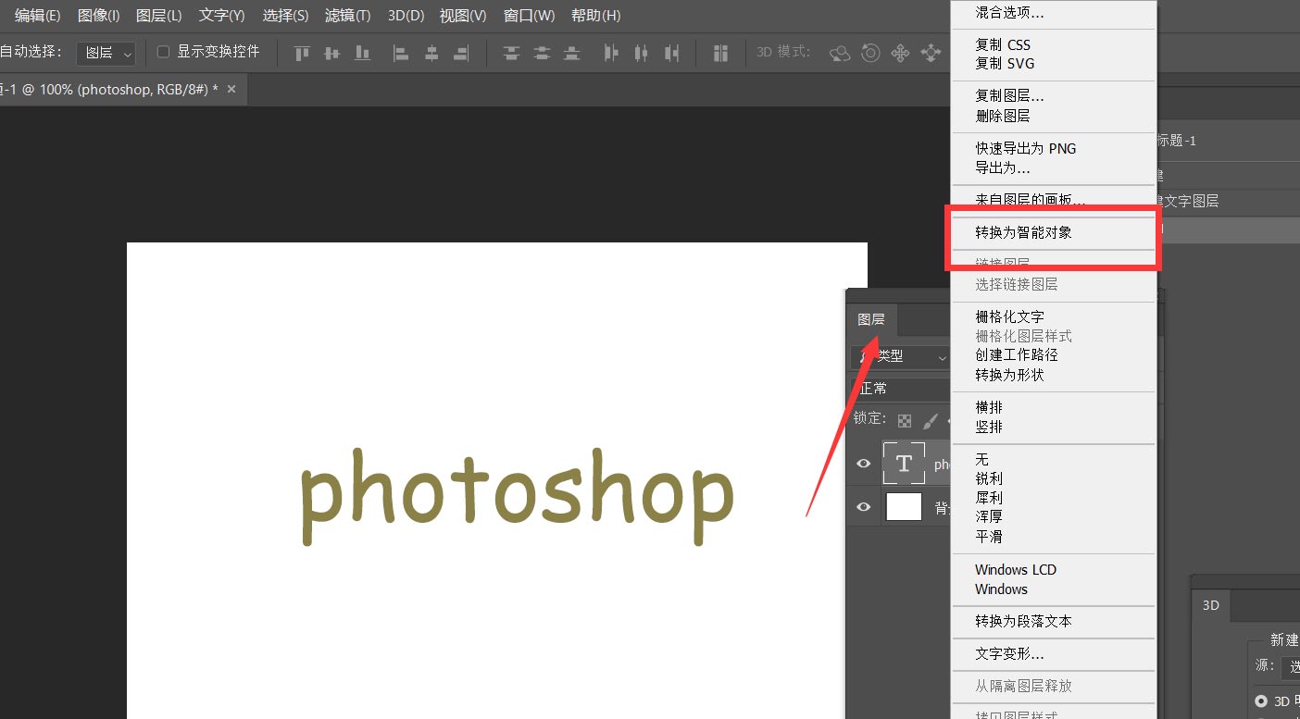Select the 3D orbit rotate mode icon

(x=840, y=54)
